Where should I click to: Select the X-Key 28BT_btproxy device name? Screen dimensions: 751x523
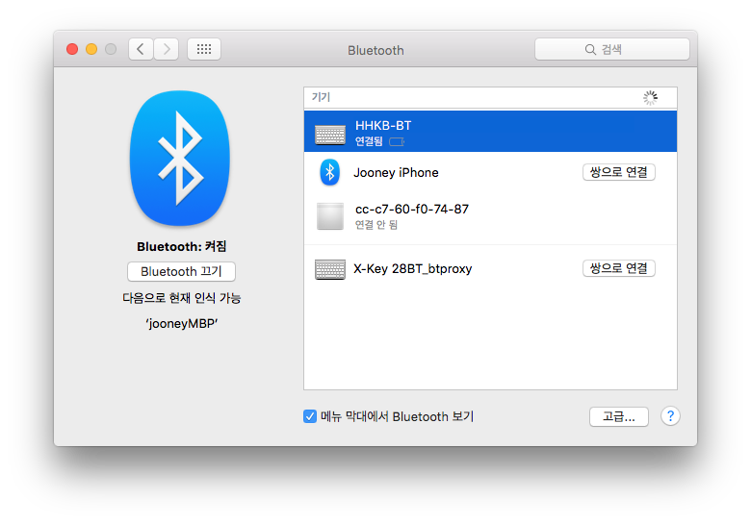[413, 268]
